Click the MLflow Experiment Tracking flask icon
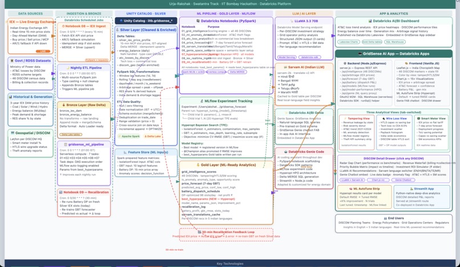460x267 pixels. tap(202, 101)
